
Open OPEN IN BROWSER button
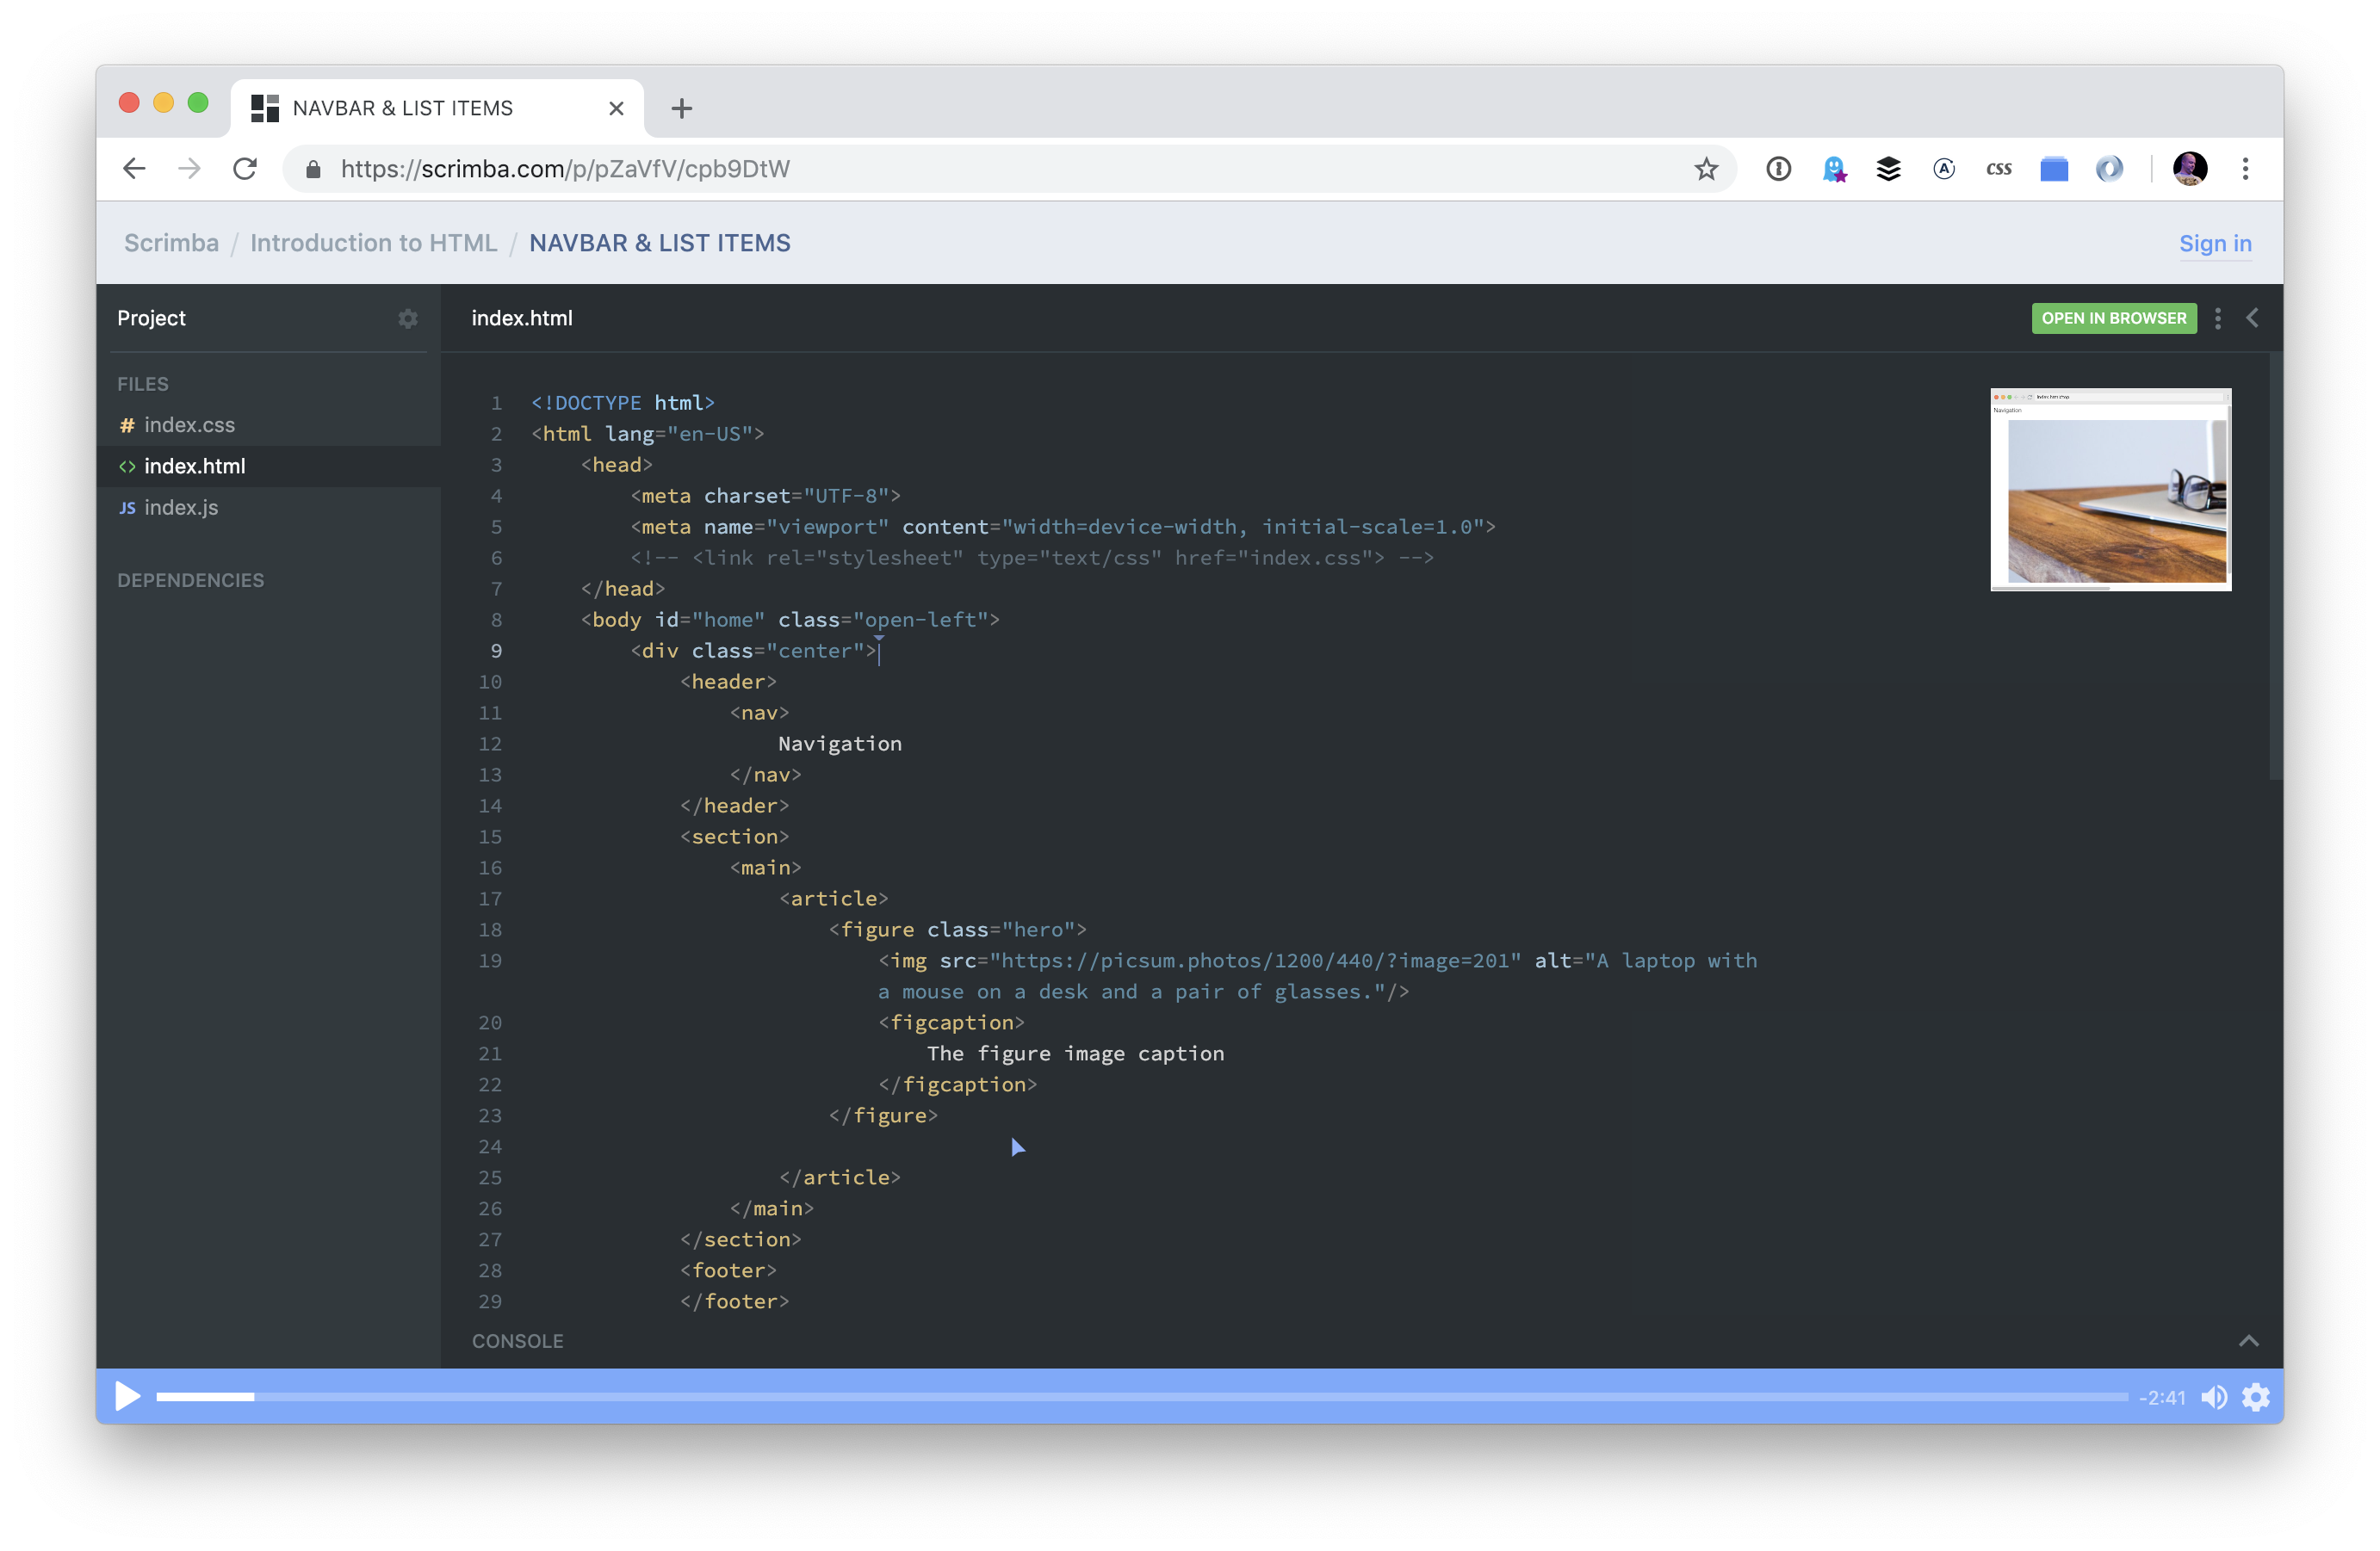[x=2111, y=318]
